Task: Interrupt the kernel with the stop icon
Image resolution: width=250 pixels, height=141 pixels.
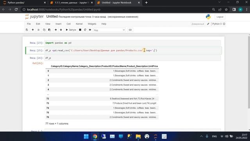Action: pos(80,30)
